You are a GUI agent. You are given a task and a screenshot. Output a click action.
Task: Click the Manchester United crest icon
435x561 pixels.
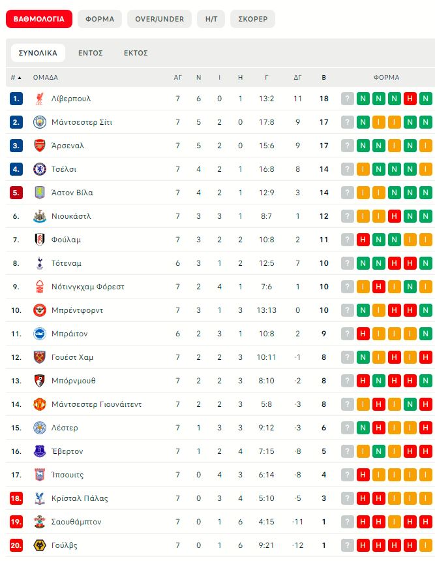click(40, 404)
